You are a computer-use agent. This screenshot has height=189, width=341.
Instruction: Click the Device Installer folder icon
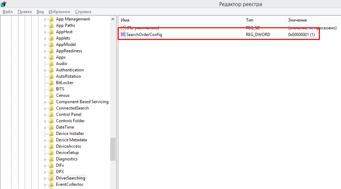tap(51, 134)
